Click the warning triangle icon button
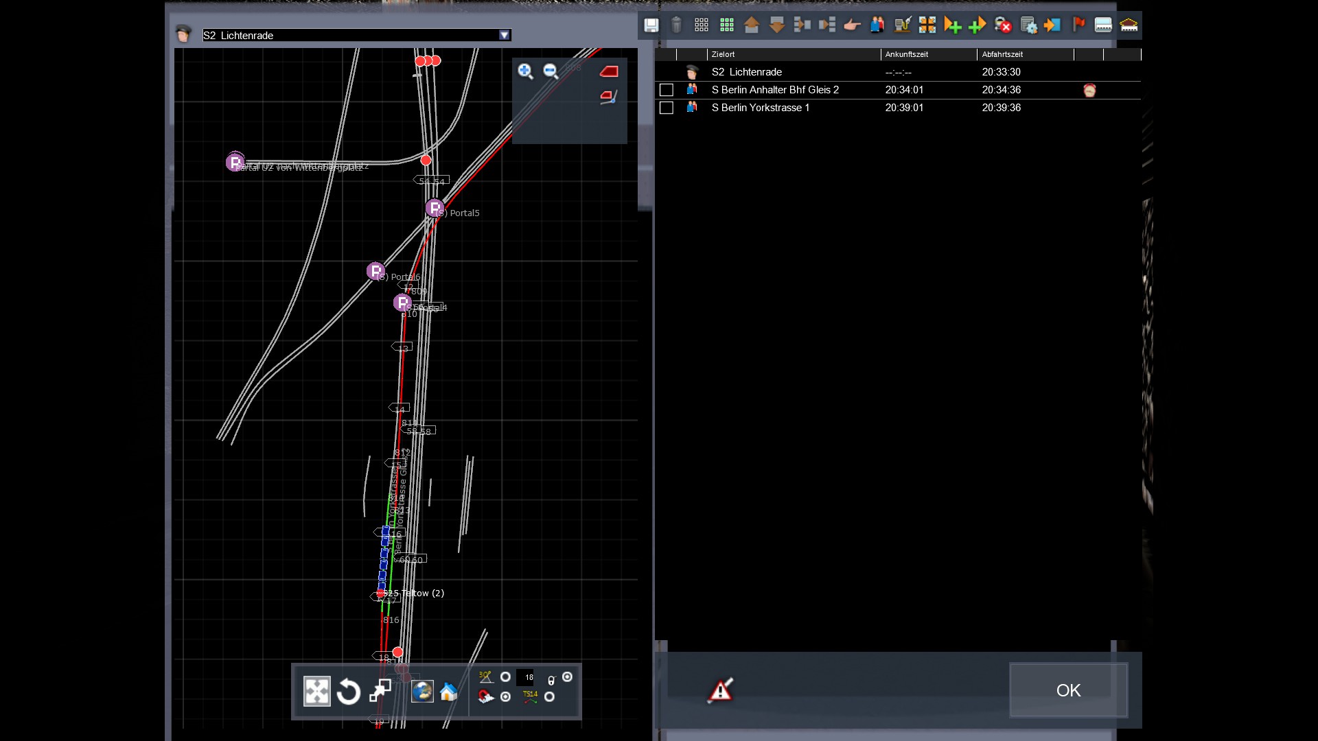Viewport: 1318px width, 741px height. [x=720, y=690]
